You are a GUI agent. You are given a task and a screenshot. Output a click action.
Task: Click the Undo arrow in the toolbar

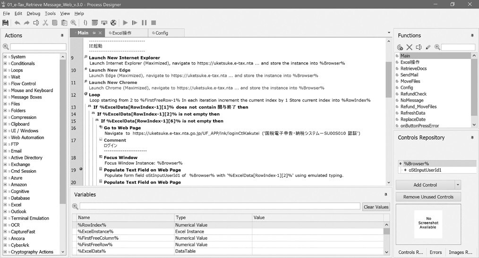tap(17, 23)
